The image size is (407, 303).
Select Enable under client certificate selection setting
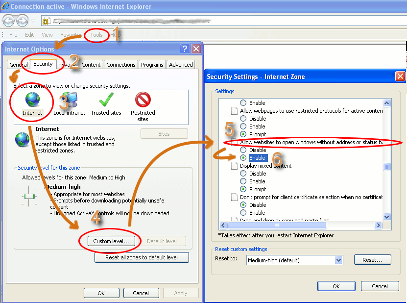coord(243,213)
